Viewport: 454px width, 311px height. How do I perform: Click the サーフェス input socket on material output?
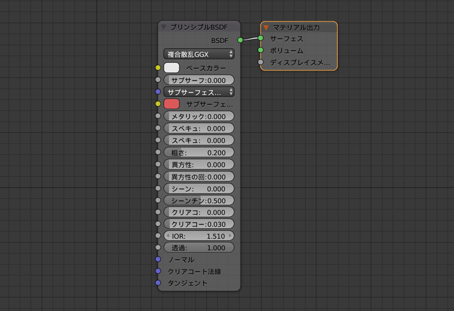260,39
